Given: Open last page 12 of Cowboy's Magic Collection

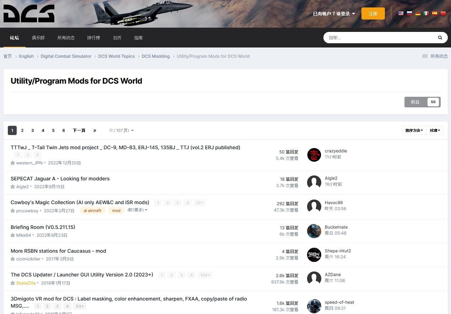Looking at the screenshot, I should [x=200, y=203].
